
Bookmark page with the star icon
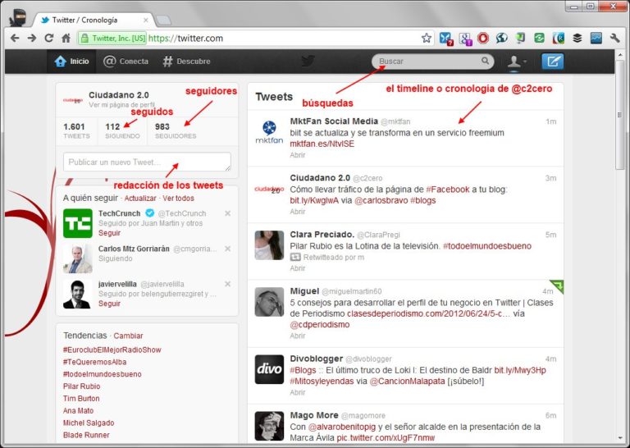coord(427,39)
